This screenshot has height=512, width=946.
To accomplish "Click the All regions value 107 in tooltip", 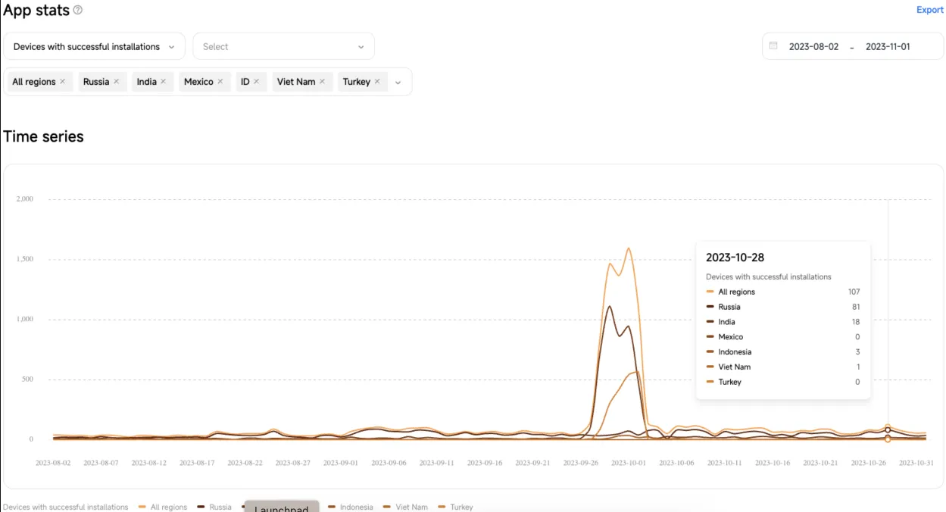I will click(x=854, y=292).
